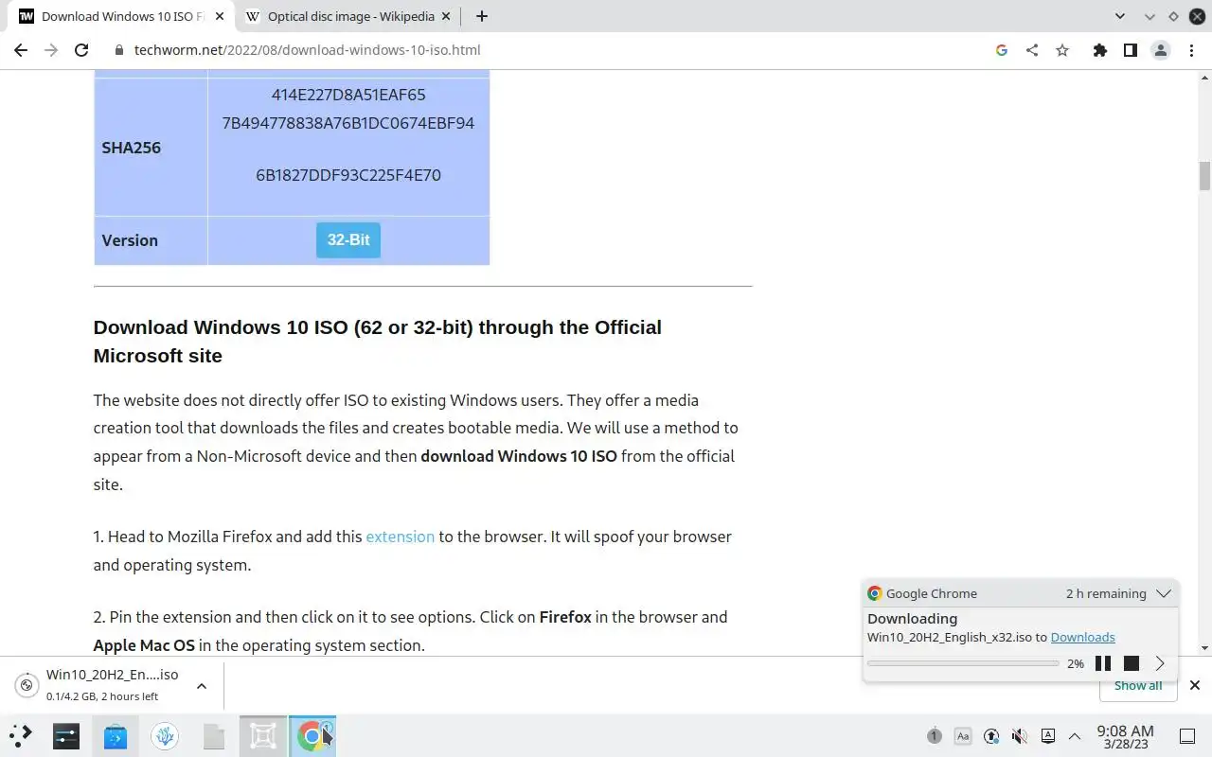Open the extension hyperlink

click(400, 537)
